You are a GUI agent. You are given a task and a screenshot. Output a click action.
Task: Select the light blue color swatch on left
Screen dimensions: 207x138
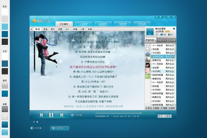pos(4,27)
